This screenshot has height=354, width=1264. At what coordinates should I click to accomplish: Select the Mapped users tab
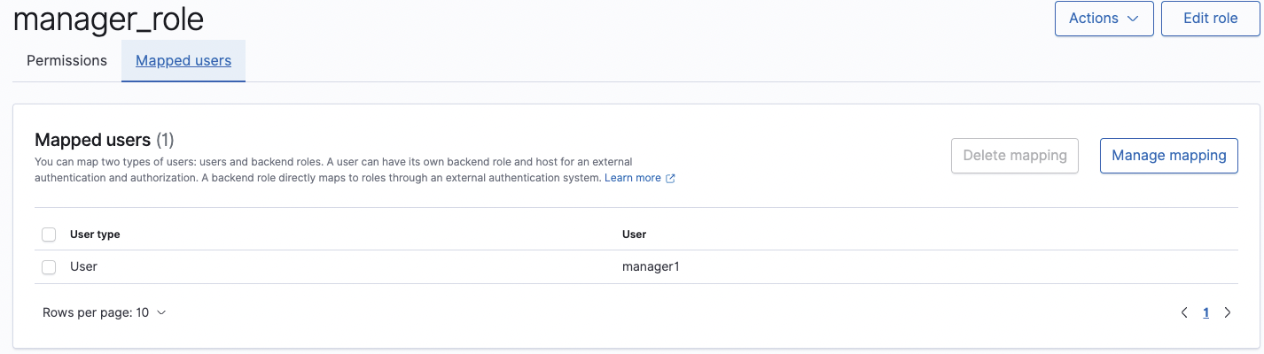pos(183,61)
